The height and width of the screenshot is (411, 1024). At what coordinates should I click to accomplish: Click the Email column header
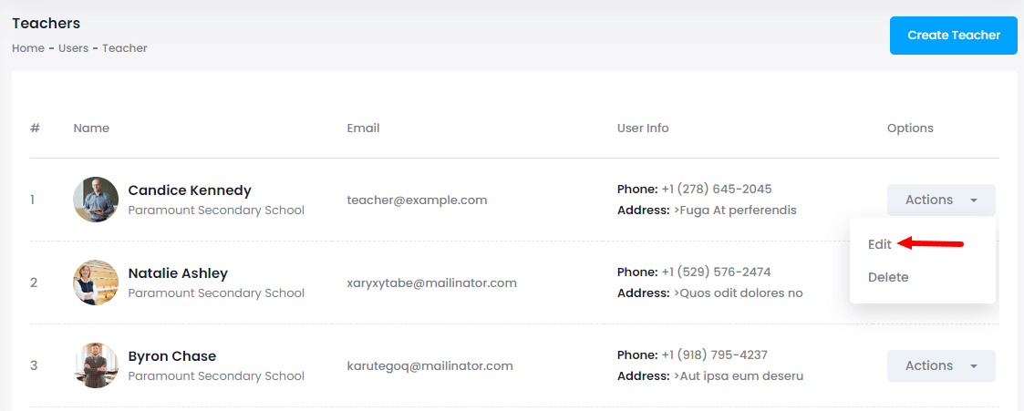click(363, 128)
